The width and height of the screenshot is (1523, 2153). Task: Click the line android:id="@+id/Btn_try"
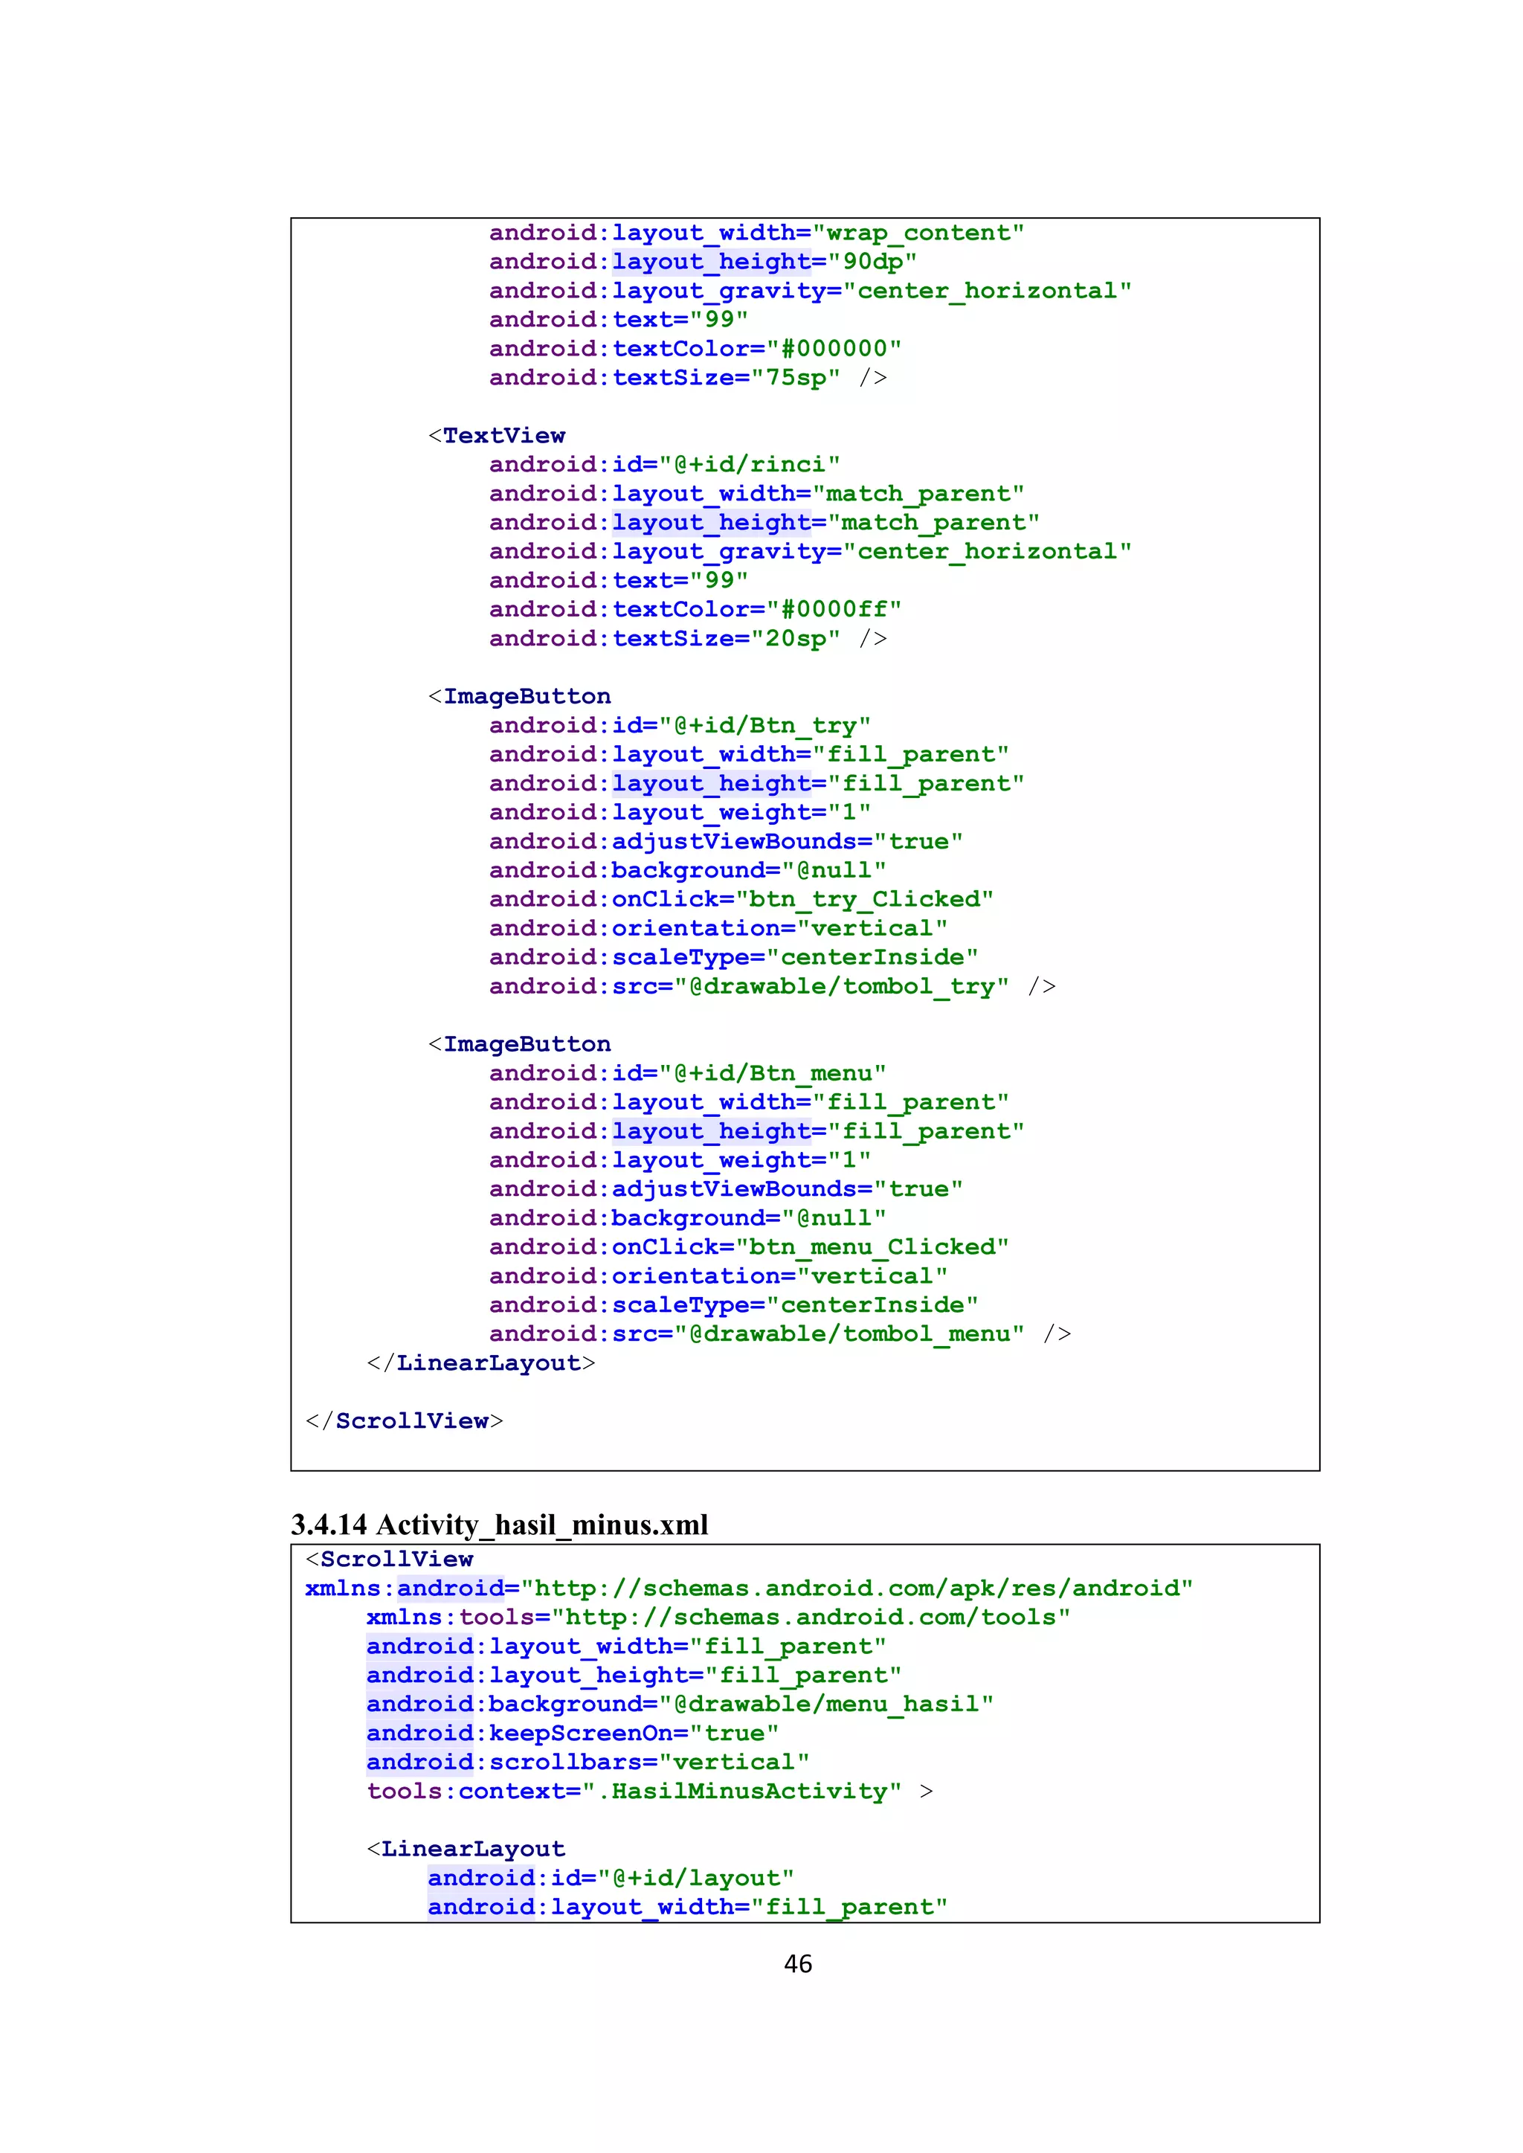coord(680,725)
